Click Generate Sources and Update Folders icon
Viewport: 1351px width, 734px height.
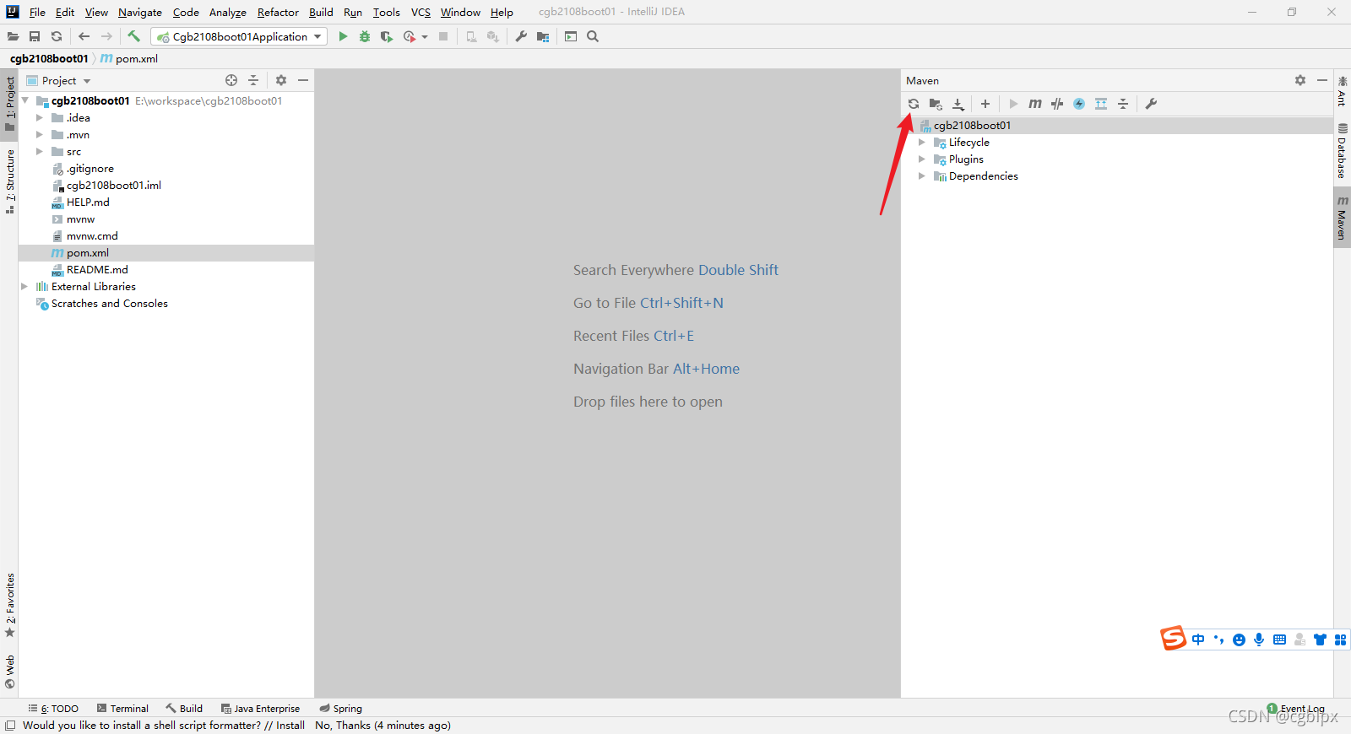tap(936, 104)
